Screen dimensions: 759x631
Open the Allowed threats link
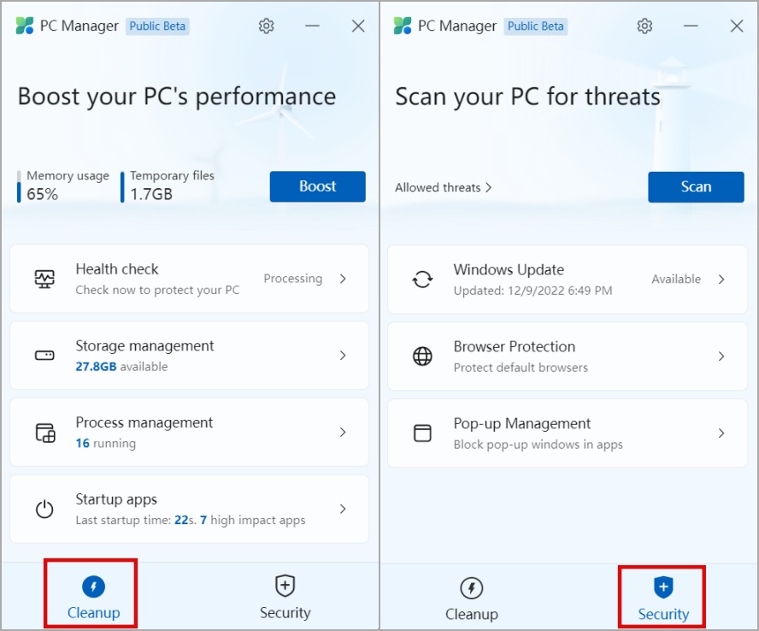443,187
